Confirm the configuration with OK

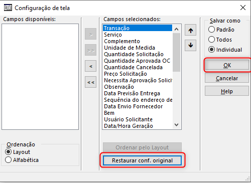pyautogui.click(x=227, y=65)
